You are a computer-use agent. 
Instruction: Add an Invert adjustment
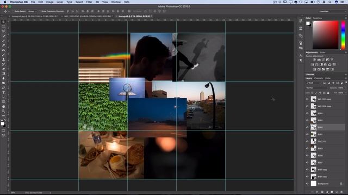tap(315, 69)
